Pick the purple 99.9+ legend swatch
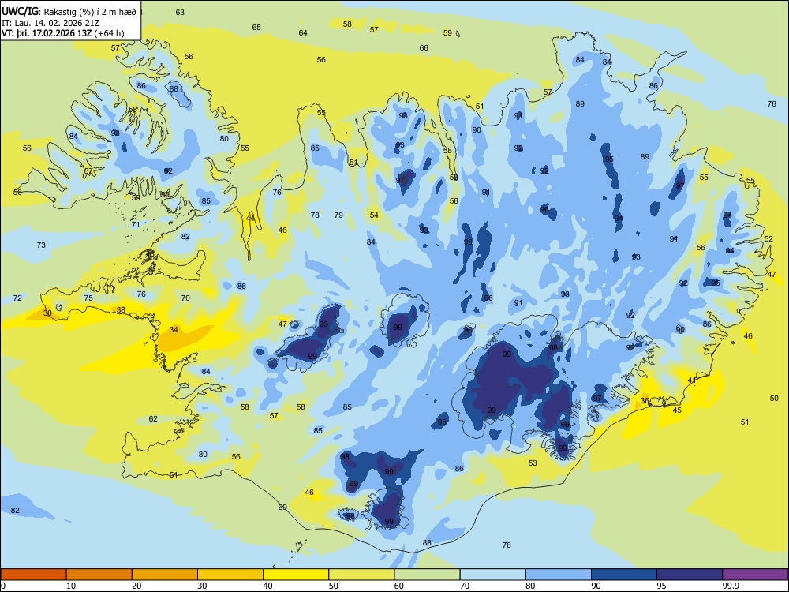Image resolution: width=789 pixels, height=592 pixels. click(755, 575)
